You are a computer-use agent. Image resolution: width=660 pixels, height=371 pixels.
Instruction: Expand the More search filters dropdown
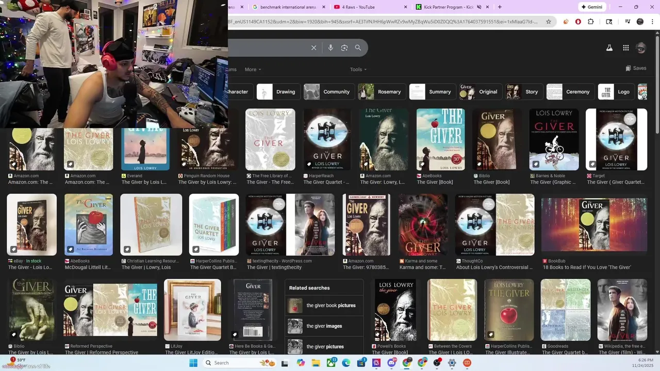pyautogui.click(x=253, y=70)
